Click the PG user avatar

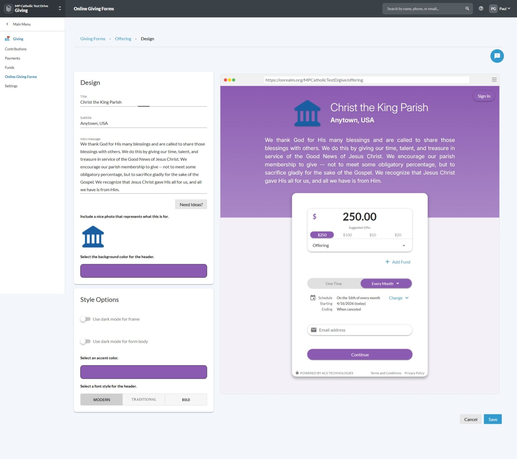[493, 9]
